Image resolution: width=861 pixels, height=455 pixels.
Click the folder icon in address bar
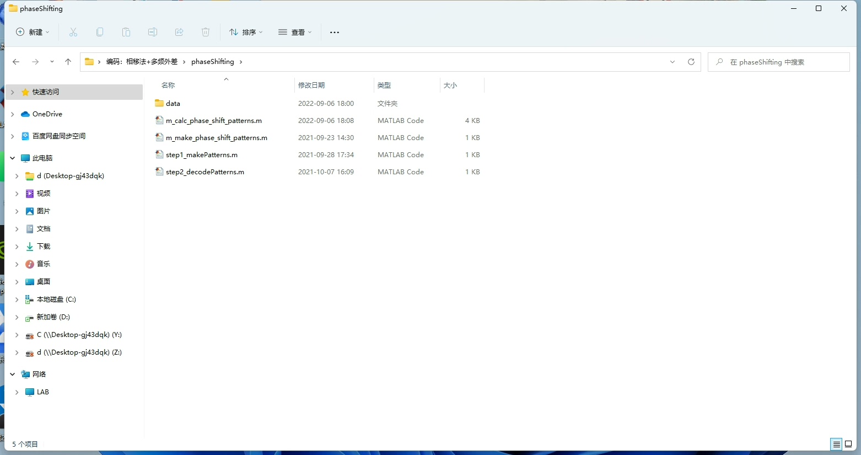point(89,62)
